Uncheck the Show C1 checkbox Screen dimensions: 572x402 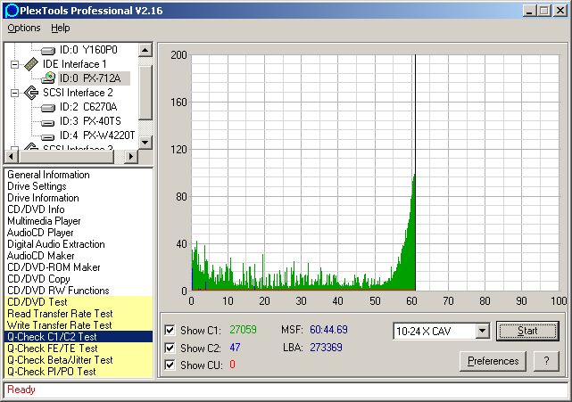pos(170,330)
